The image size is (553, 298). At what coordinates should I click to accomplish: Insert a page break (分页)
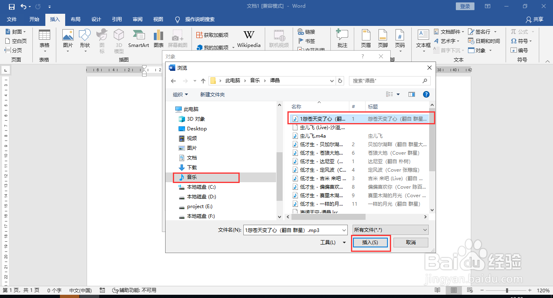[x=13, y=50]
